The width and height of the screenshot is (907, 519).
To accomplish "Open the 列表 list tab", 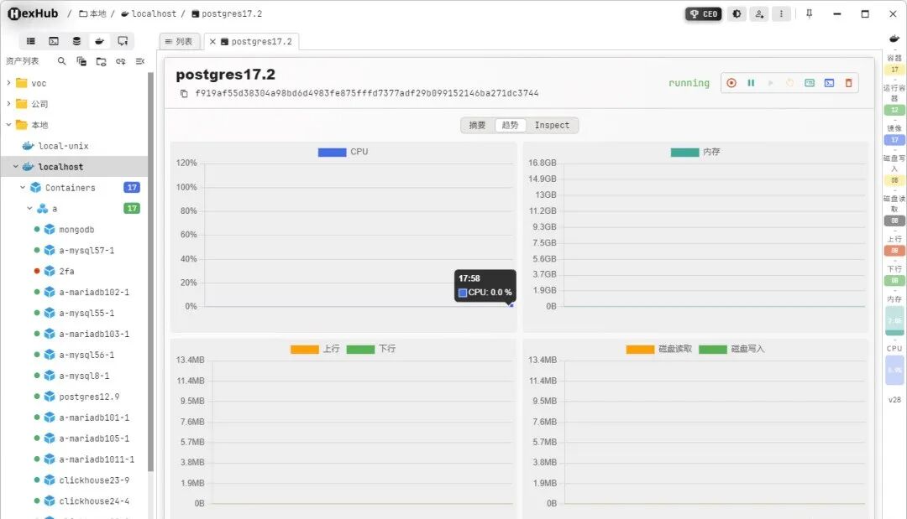I will pos(180,42).
